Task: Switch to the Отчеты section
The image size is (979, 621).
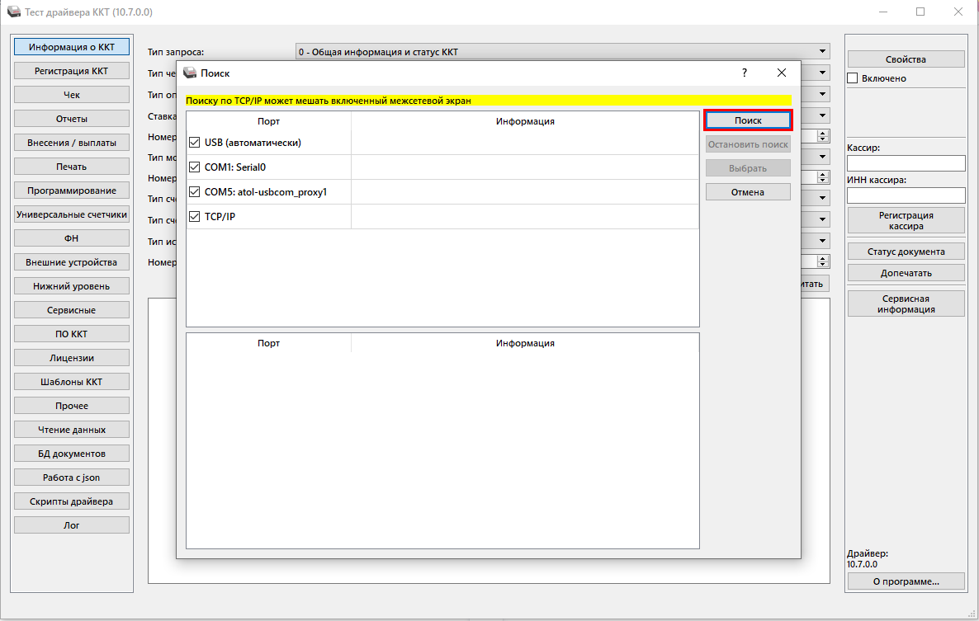Action: (72, 119)
